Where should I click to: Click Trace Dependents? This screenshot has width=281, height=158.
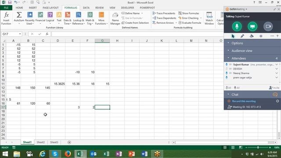tap(164, 18)
